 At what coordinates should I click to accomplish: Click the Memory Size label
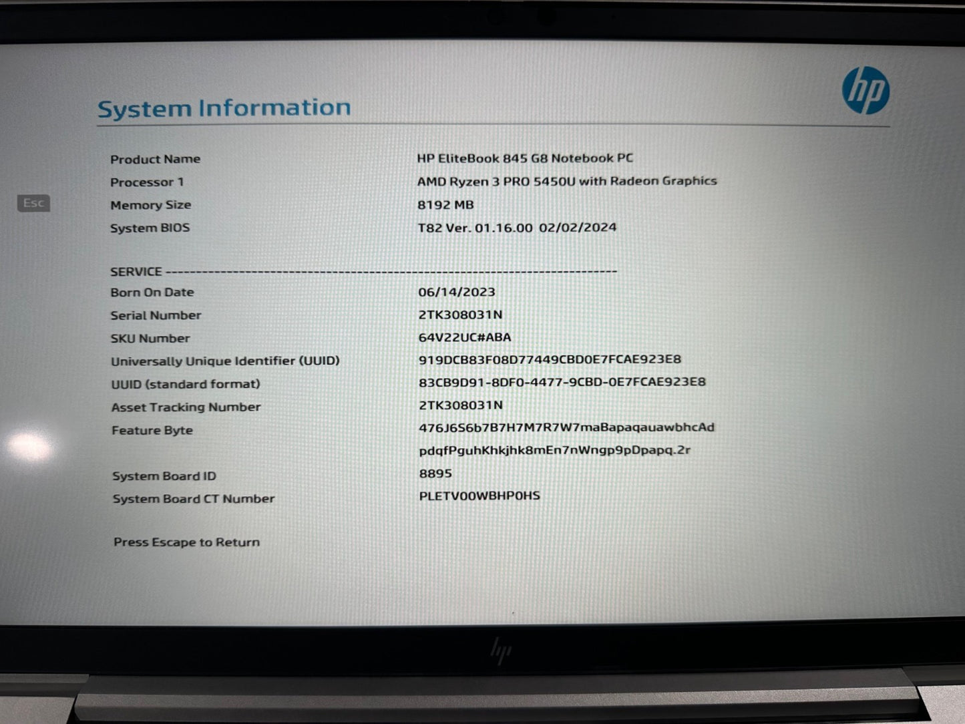click(x=151, y=205)
